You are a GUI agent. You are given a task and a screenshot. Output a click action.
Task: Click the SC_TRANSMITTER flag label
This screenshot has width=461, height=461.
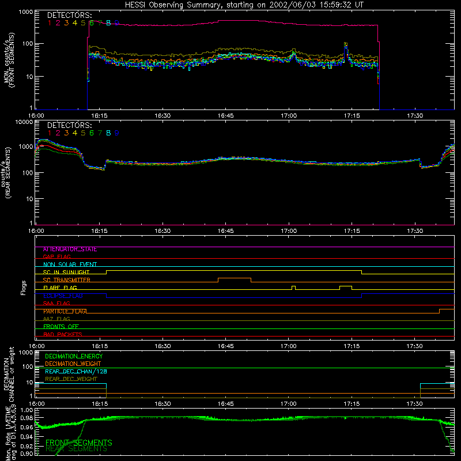[66, 279]
